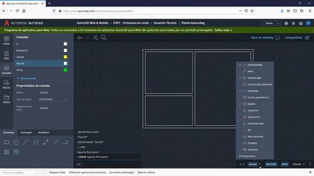Select the Rectangle draw tool
Screen dimensions: 314x176
click(6, 142)
